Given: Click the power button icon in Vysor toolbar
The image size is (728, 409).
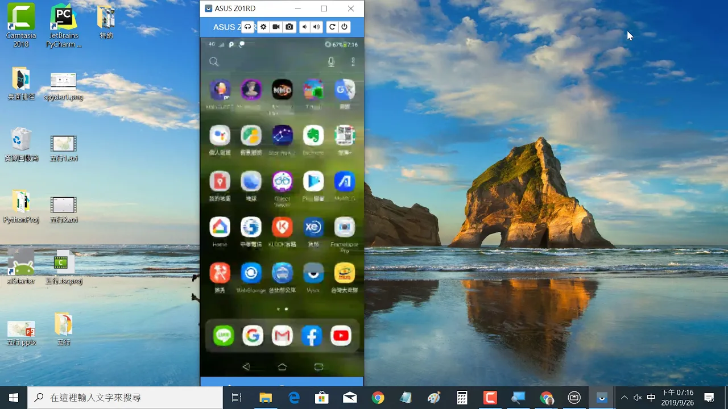Looking at the screenshot, I should click(x=344, y=27).
